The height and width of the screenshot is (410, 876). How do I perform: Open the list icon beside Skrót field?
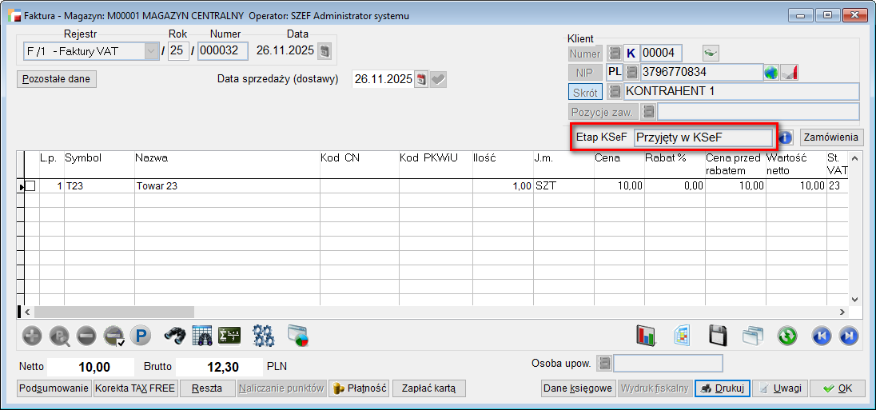tap(615, 92)
